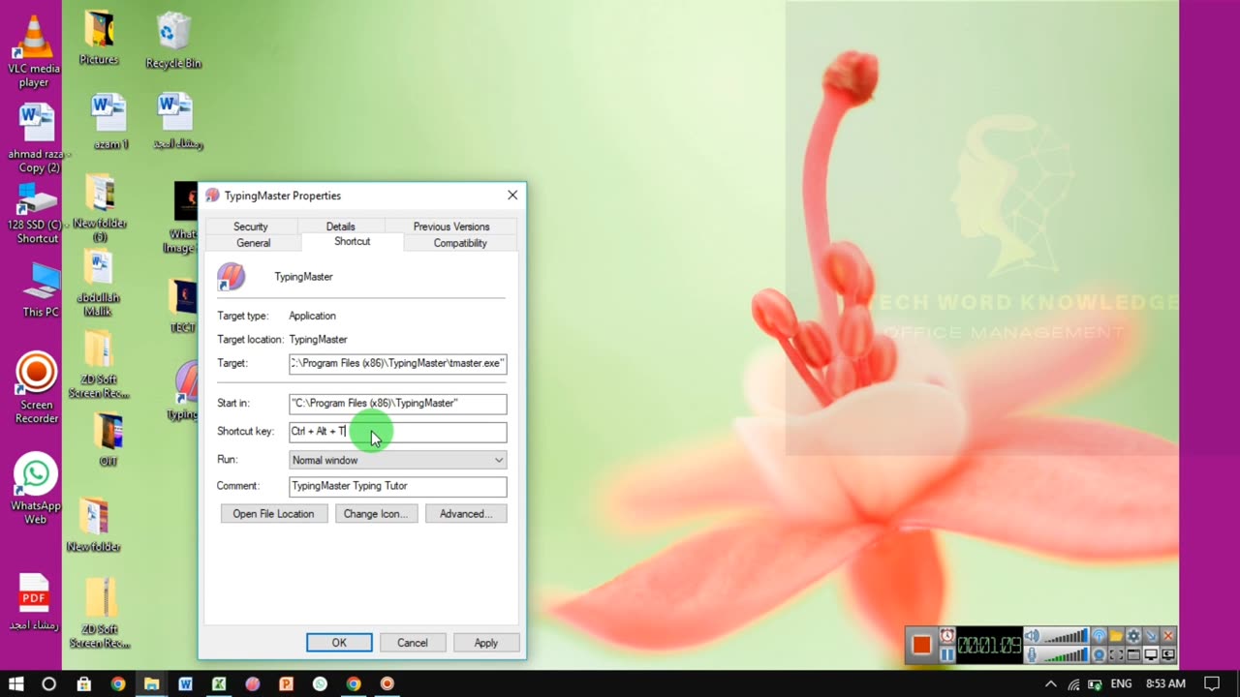The height and width of the screenshot is (697, 1240).
Task: Click the speaker icon in recorder widget
Action: click(1033, 636)
